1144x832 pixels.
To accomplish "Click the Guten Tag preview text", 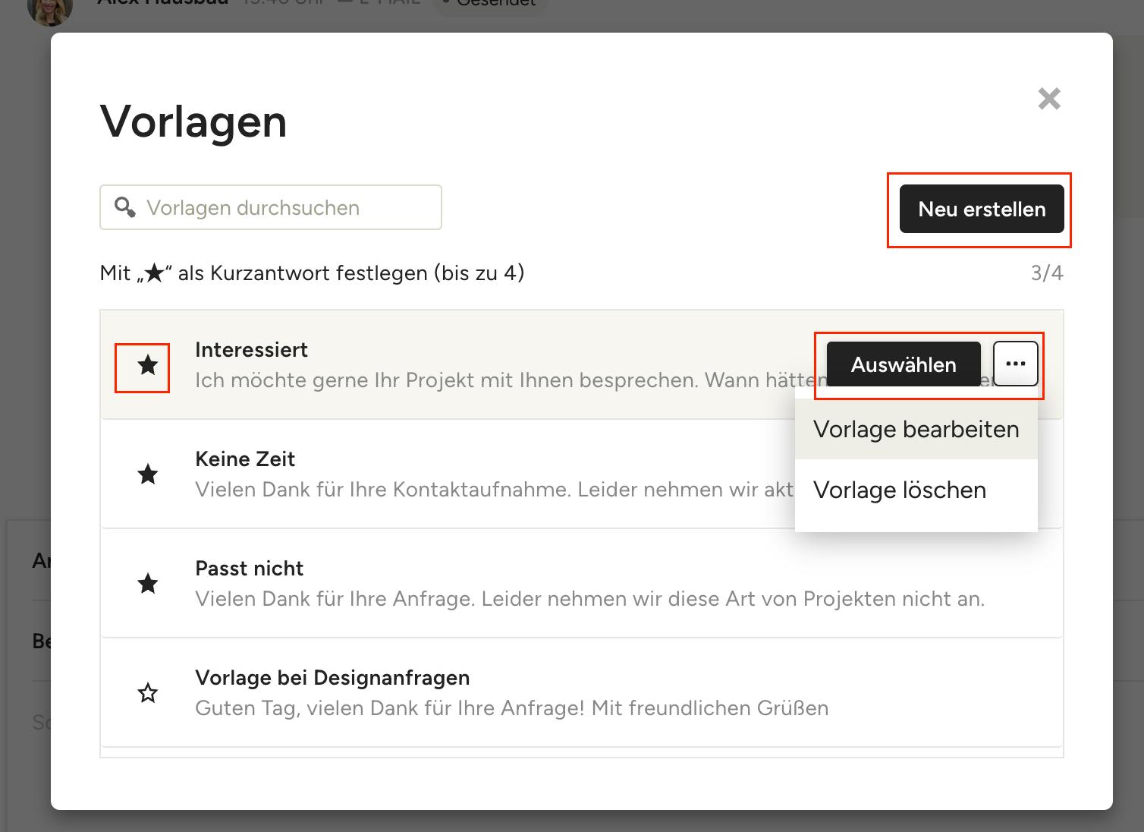I will point(511,708).
